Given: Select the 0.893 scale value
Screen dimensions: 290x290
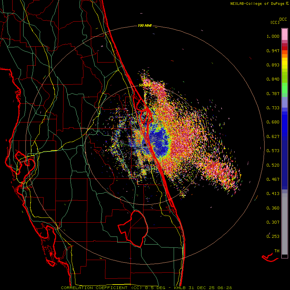Looking at the screenshot, I should (x=273, y=65).
